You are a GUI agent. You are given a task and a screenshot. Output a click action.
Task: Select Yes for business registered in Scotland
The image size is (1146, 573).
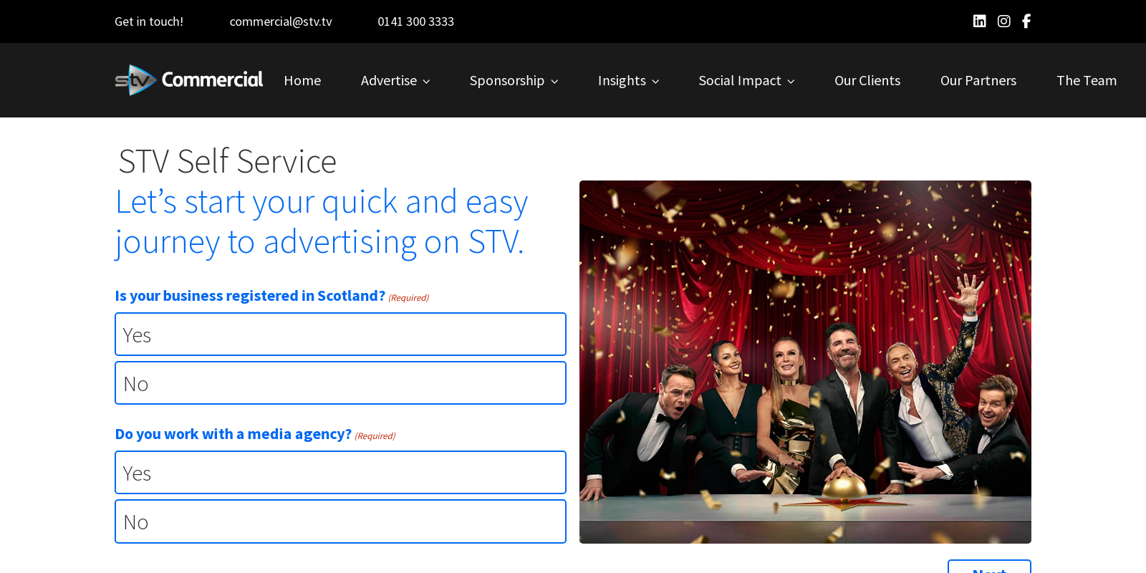coord(340,334)
